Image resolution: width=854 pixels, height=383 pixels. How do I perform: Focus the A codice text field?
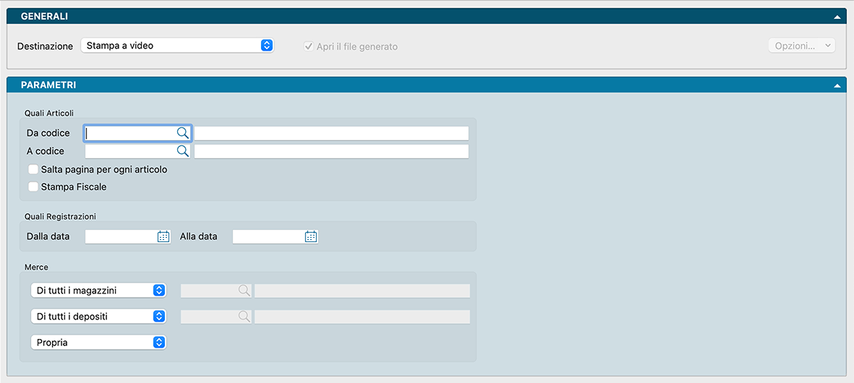[130, 151]
